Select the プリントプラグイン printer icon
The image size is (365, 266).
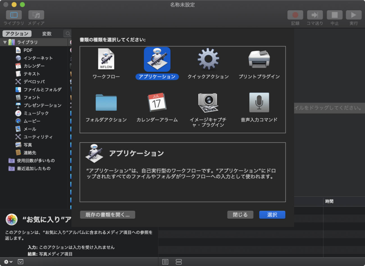coord(259,59)
